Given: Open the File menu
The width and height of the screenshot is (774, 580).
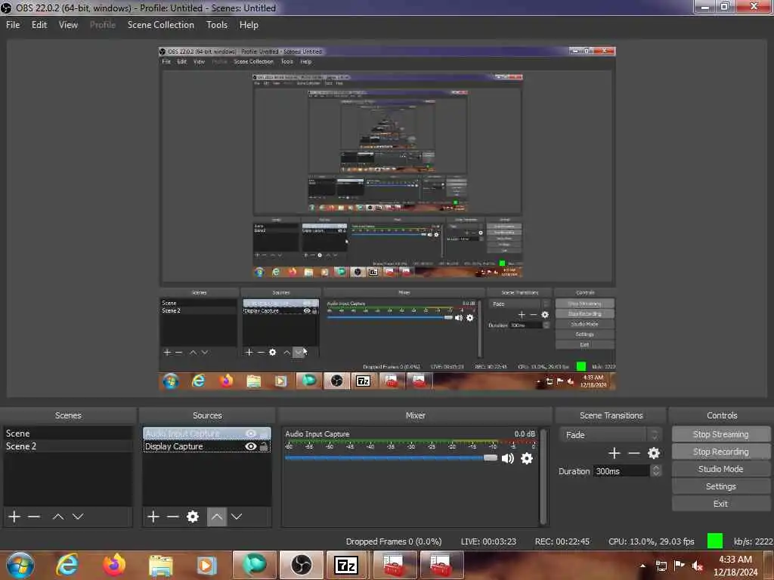Looking at the screenshot, I should pyautogui.click(x=13, y=25).
